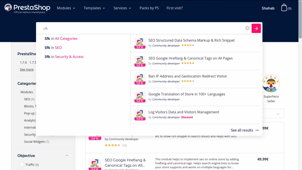The width and height of the screenshot is (302, 170).
Task: Open the Services dropdown
Action: [122, 8]
